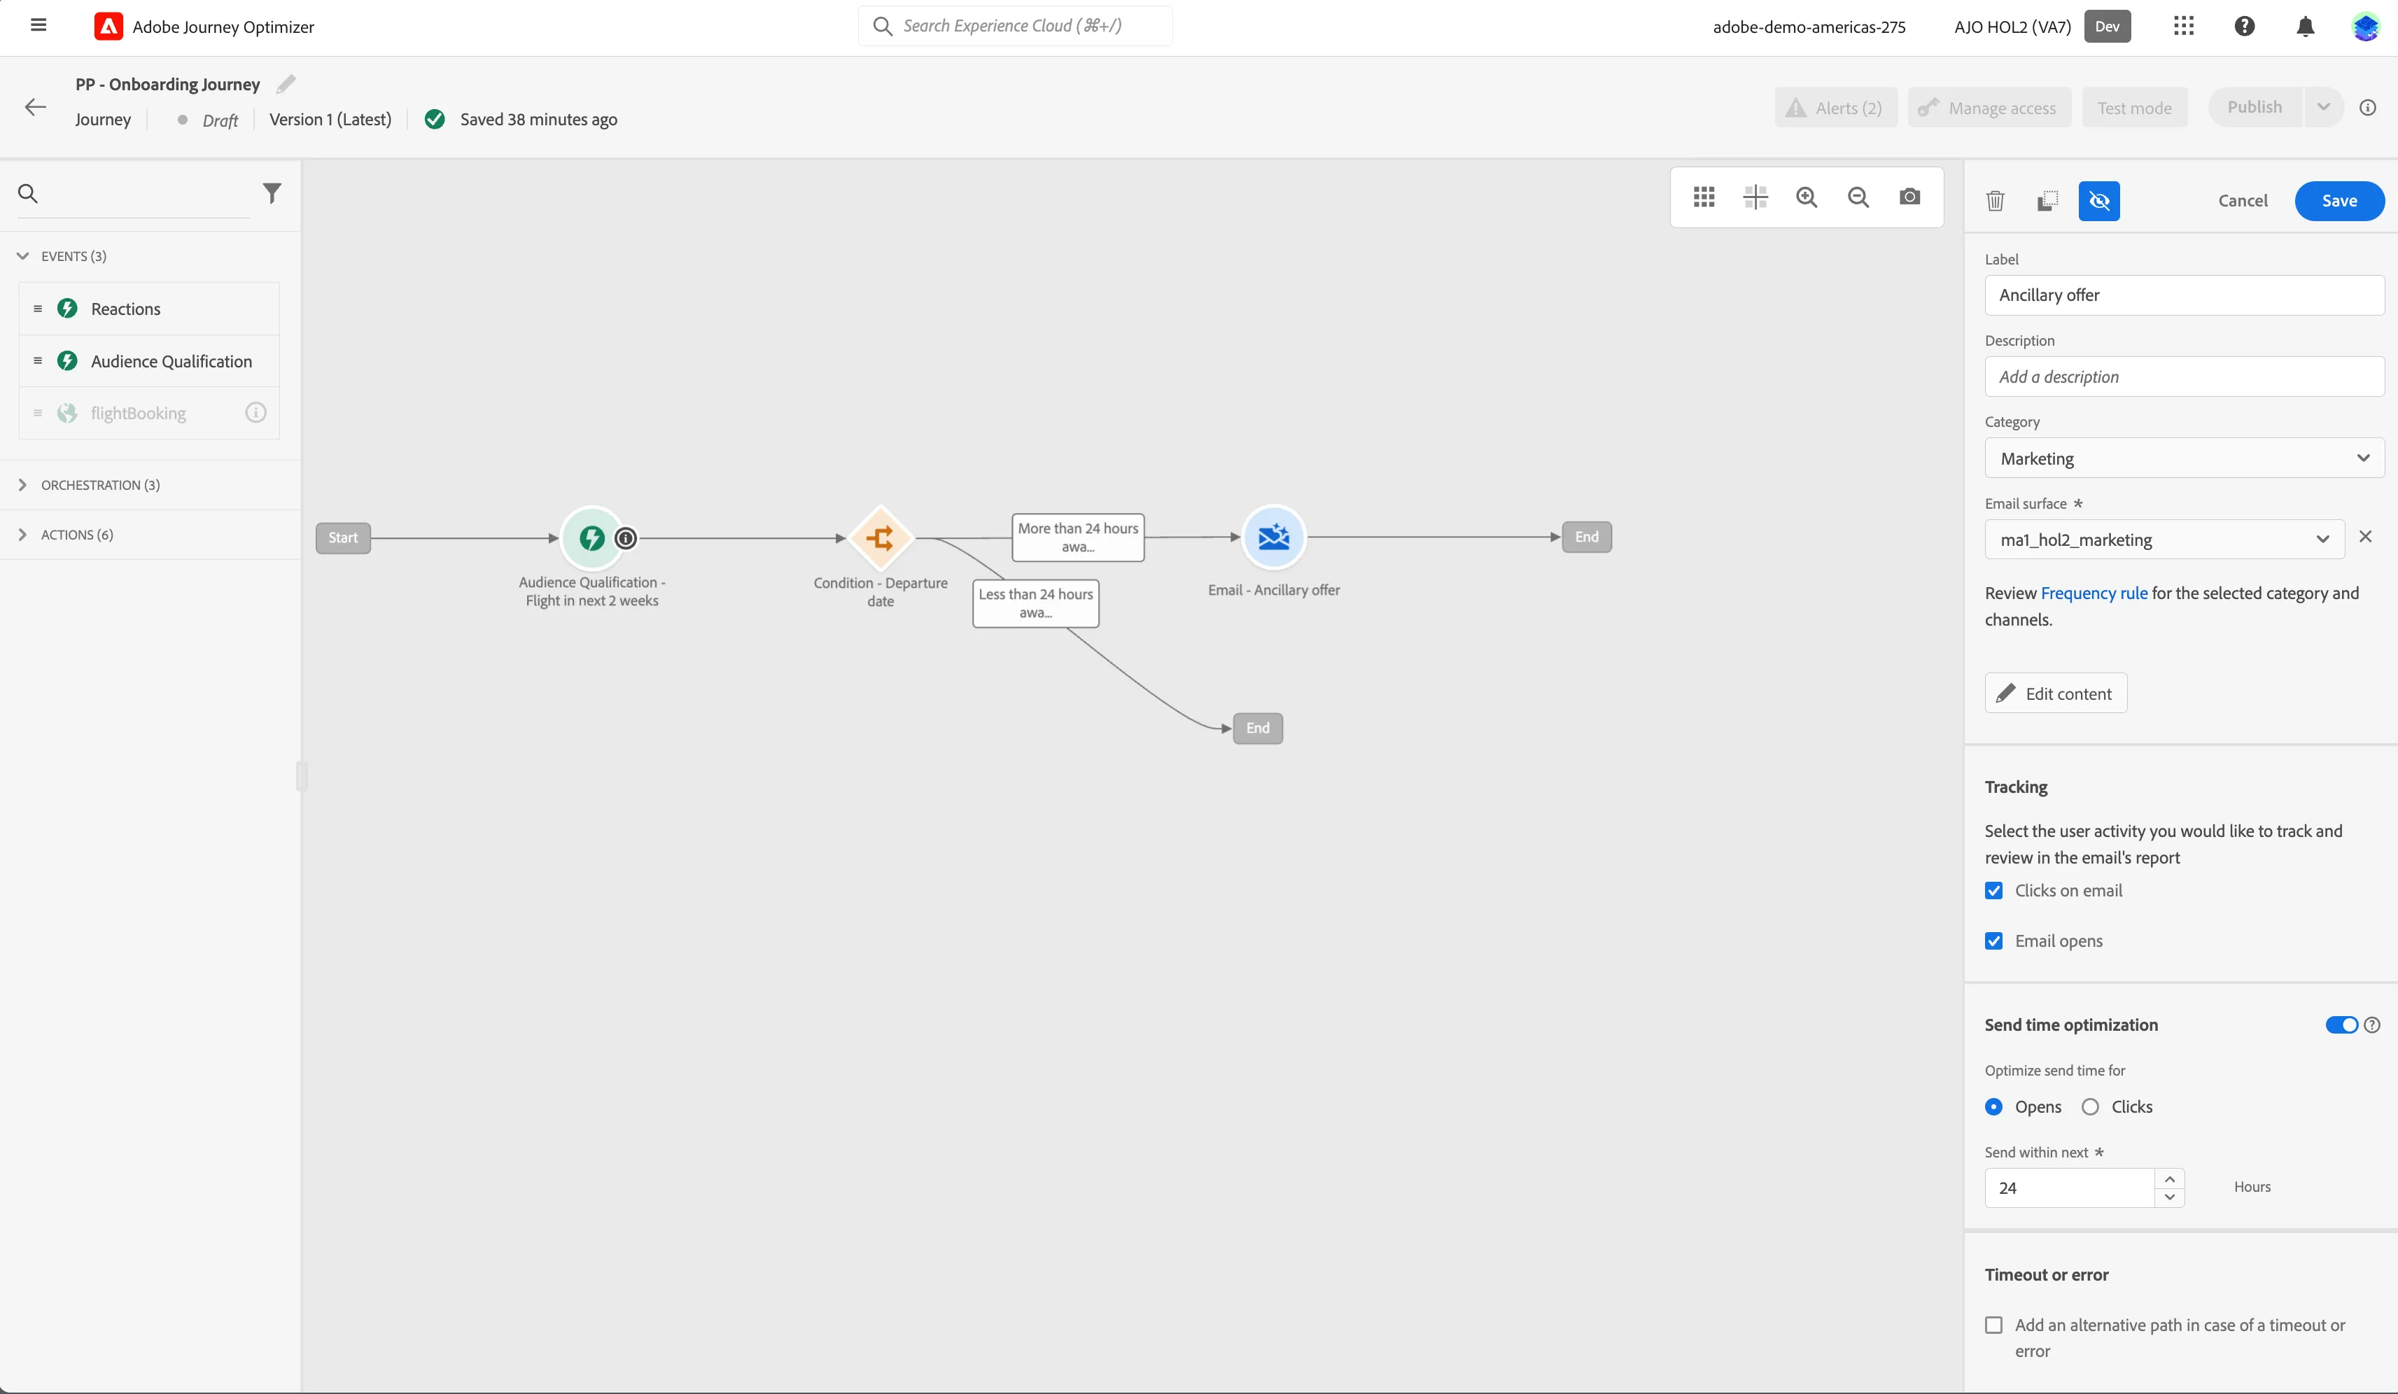Open the hamburger navigation menu
Screen dimensions: 2398x1394
[x=38, y=26]
